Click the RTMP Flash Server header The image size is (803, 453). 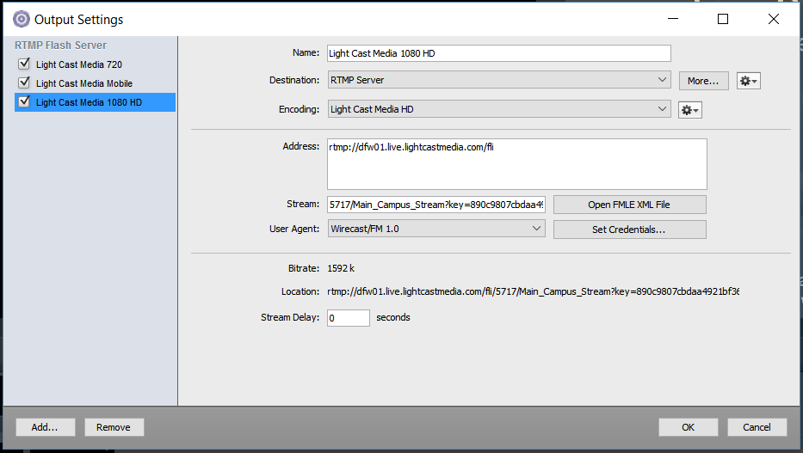pos(60,46)
